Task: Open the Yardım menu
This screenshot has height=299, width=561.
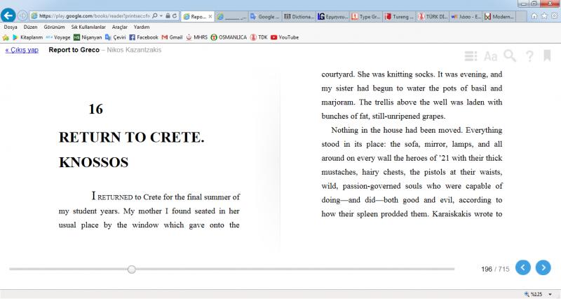Action: pos(142,27)
